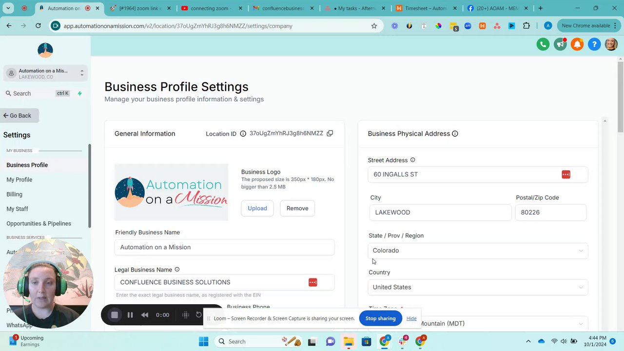Open the Time Zone dropdown showing Mountain (MDT)

(x=478, y=324)
